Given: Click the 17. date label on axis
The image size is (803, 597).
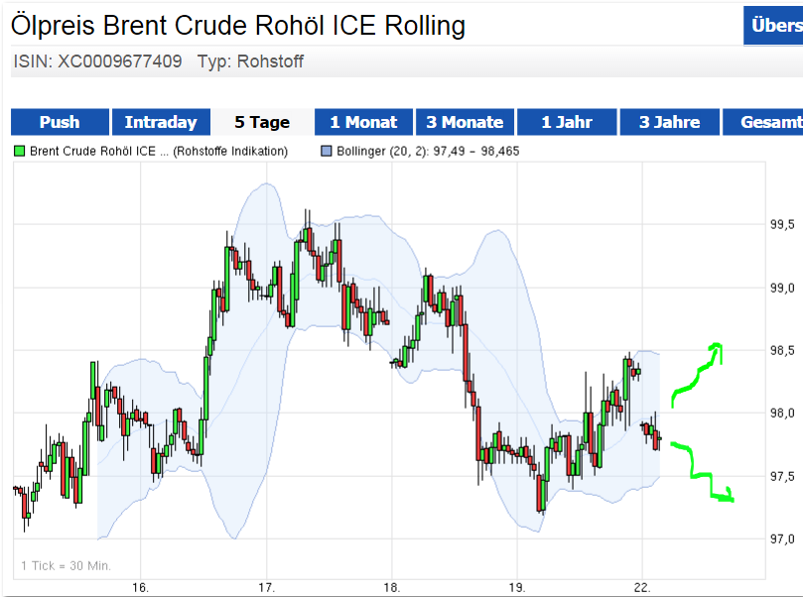Looking at the screenshot, I should click(x=265, y=587).
